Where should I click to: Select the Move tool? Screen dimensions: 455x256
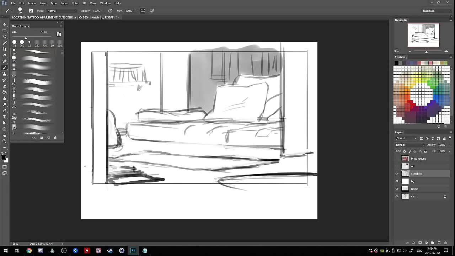(x=5, y=25)
